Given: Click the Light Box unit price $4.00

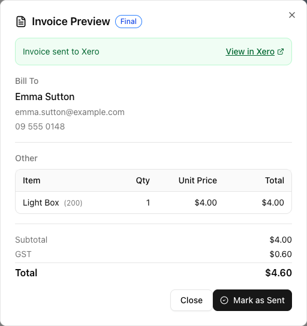Looking at the screenshot, I should (206, 203).
